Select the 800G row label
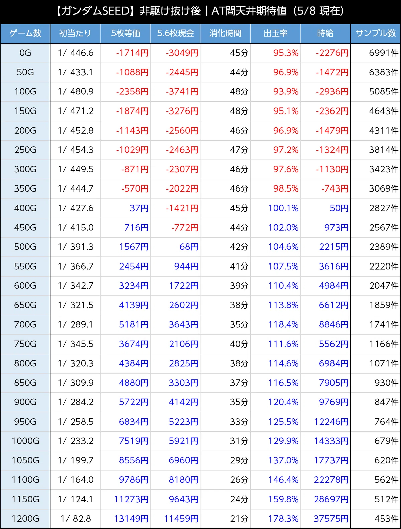Viewport: 401px width, 529px height. click(25, 364)
